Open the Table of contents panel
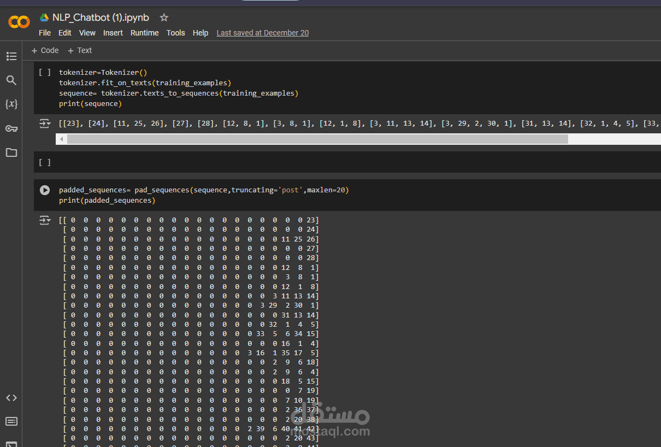The height and width of the screenshot is (447, 661). [x=11, y=56]
